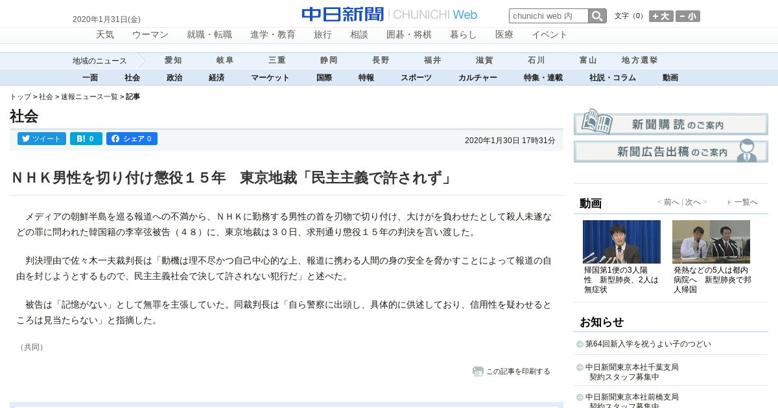Decrease font size with 小 button
Screen dimensions: 778x408
[x=688, y=16]
